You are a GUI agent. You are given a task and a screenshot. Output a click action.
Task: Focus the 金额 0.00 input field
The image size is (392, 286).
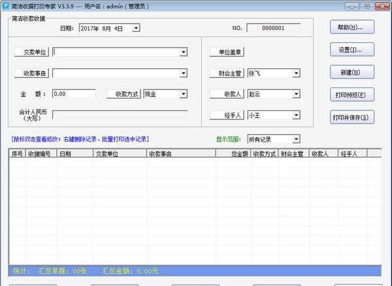point(74,94)
